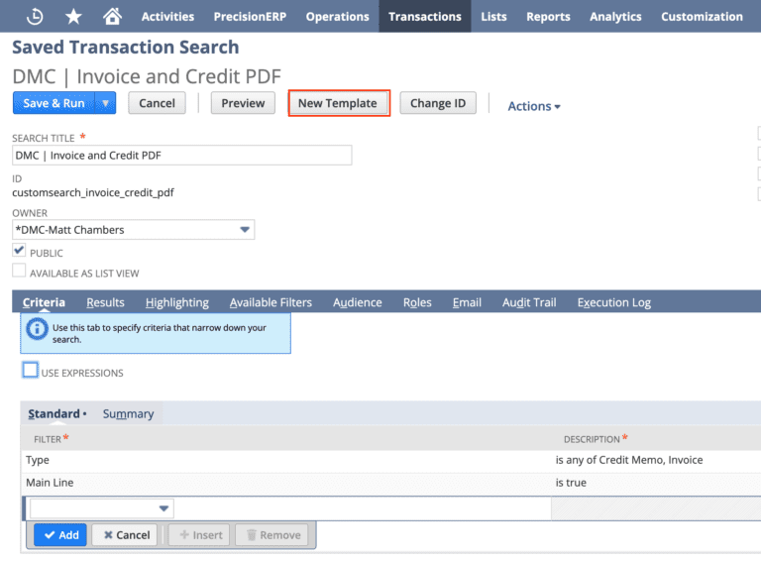761x562 pixels.
Task: Click the Remove button with the trash icon
Action: click(x=272, y=535)
